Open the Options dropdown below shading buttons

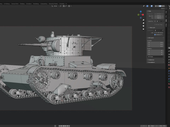tap(163, 8)
